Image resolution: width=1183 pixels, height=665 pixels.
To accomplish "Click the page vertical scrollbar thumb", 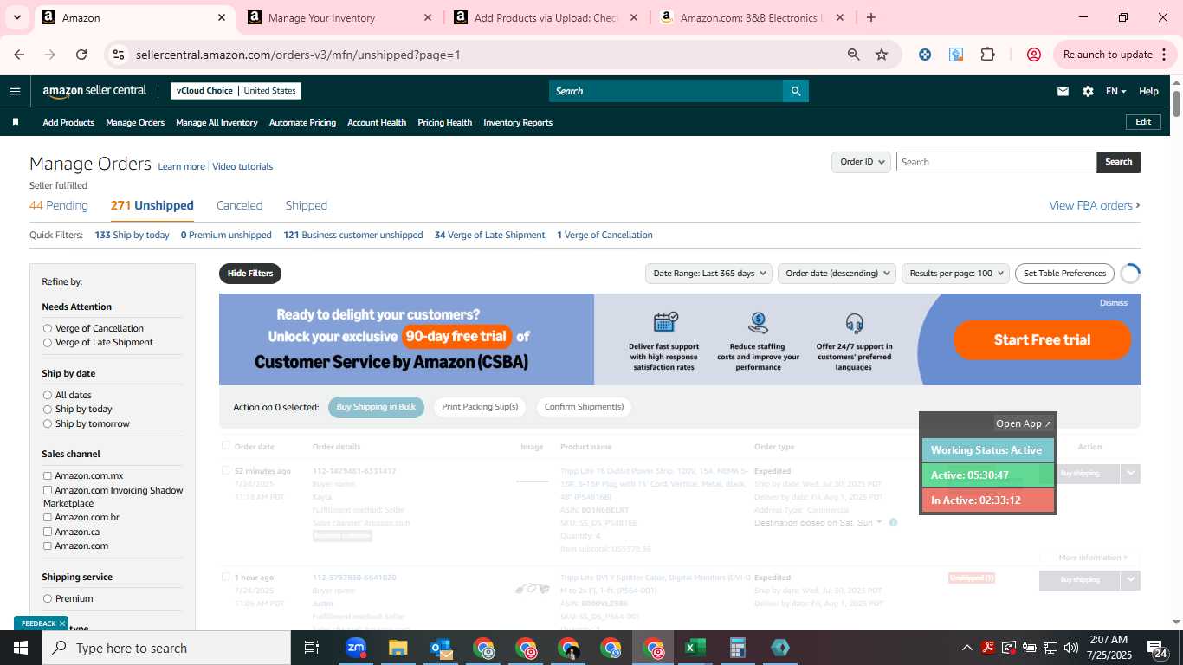I will pyautogui.click(x=1176, y=102).
